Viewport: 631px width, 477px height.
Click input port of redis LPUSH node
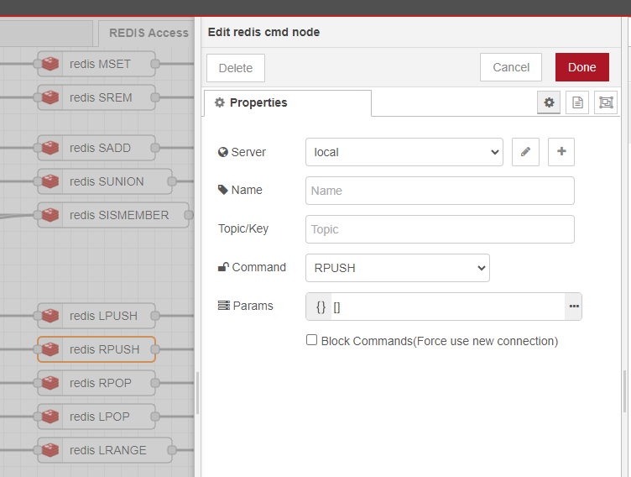(38, 316)
